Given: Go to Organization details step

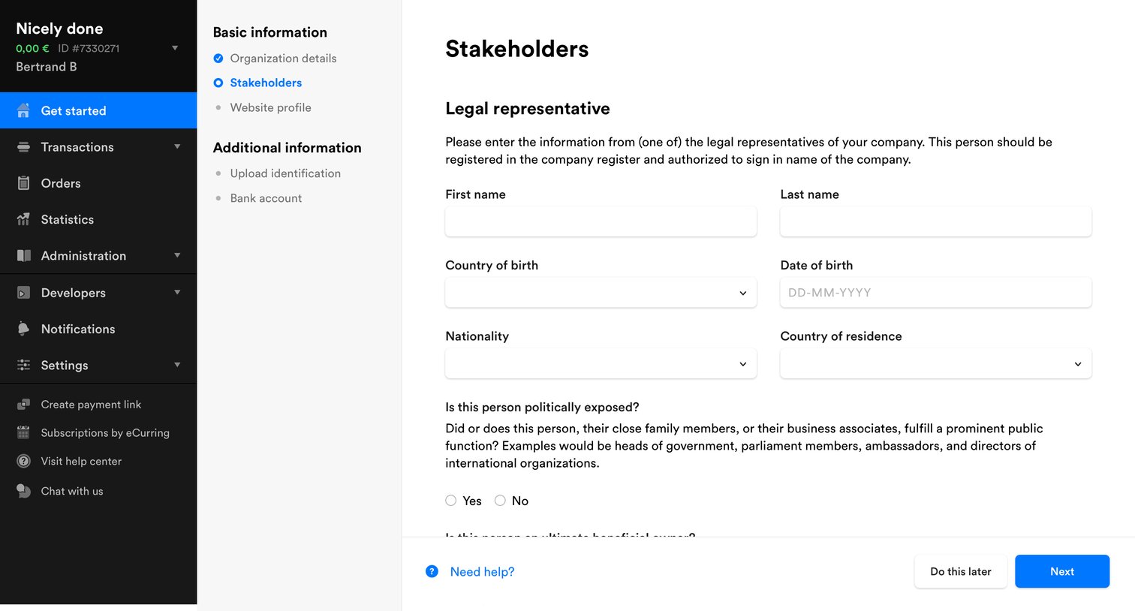Looking at the screenshot, I should 283,59.
